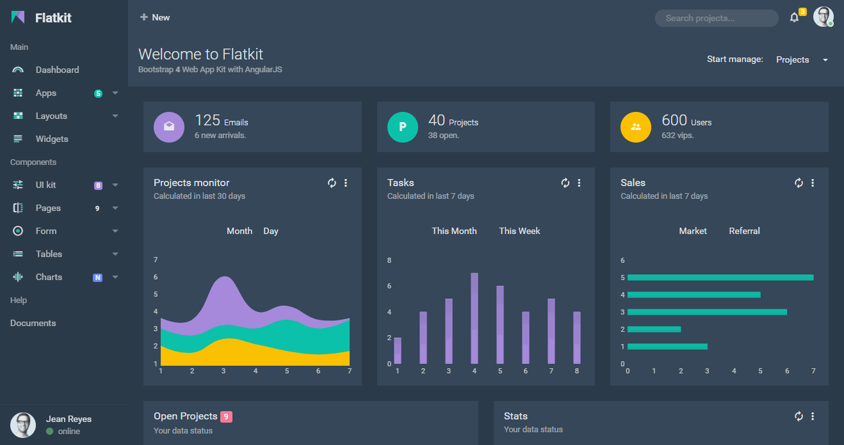The height and width of the screenshot is (445, 844).
Task: Open the Tables menu entry
Action: point(49,254)
